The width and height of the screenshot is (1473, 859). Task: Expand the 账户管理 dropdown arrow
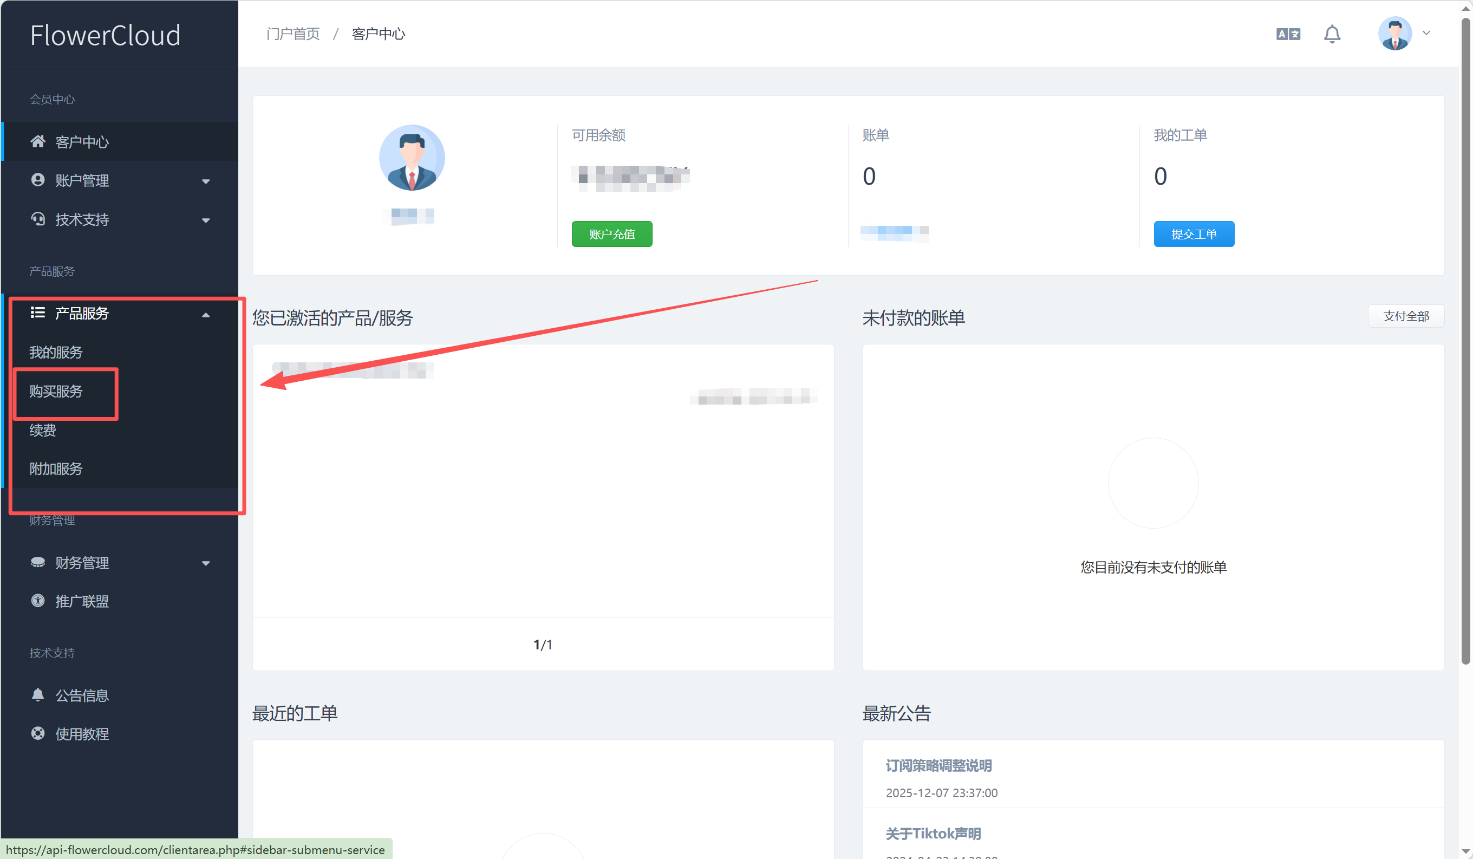(x=206, y=181)
